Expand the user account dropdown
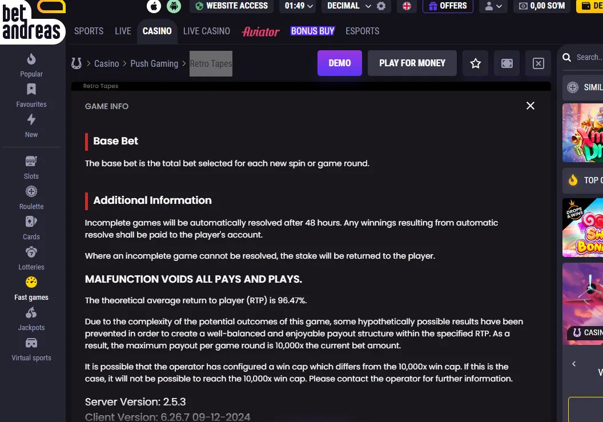Viewport: 603px width, 422px height. point(493,6)
